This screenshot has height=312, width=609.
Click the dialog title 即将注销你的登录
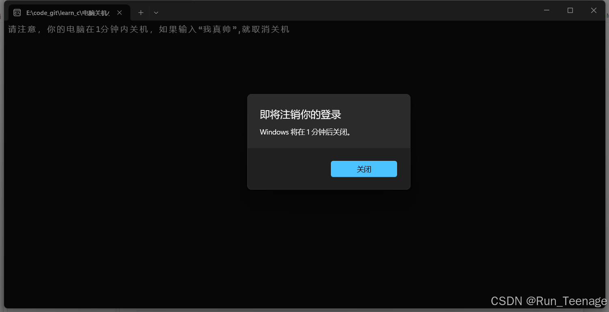point(300,115)
